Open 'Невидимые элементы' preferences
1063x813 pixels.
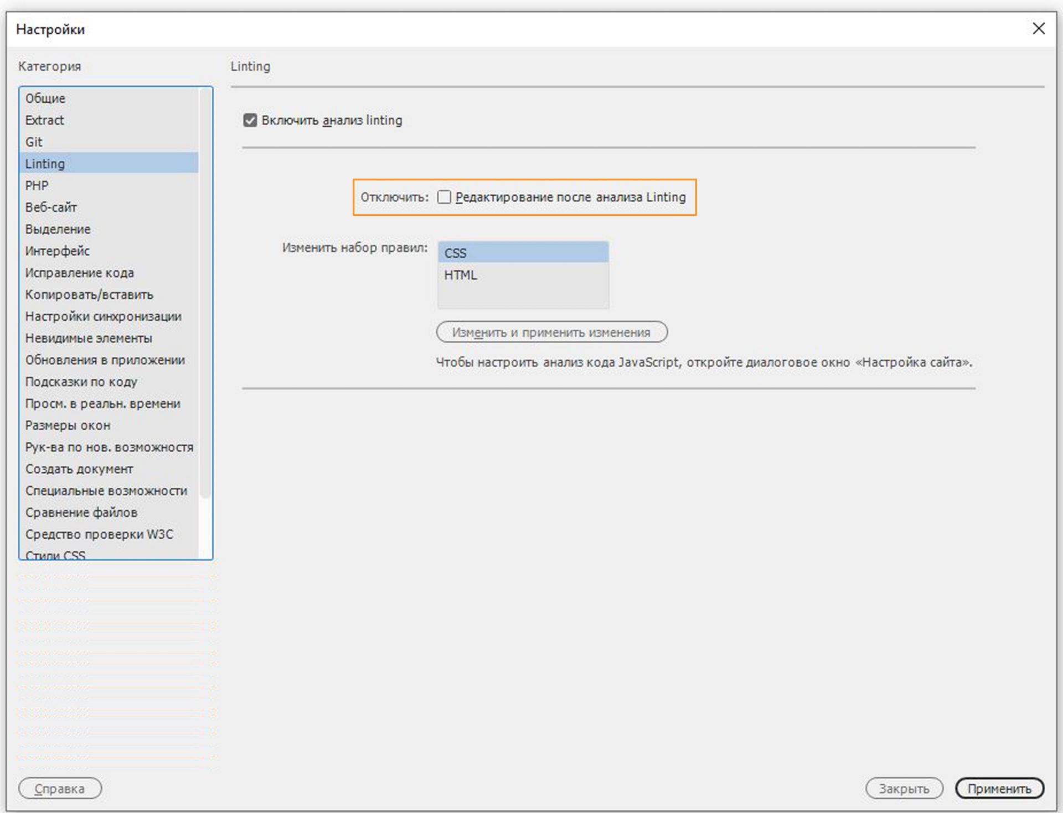point(89,338)
